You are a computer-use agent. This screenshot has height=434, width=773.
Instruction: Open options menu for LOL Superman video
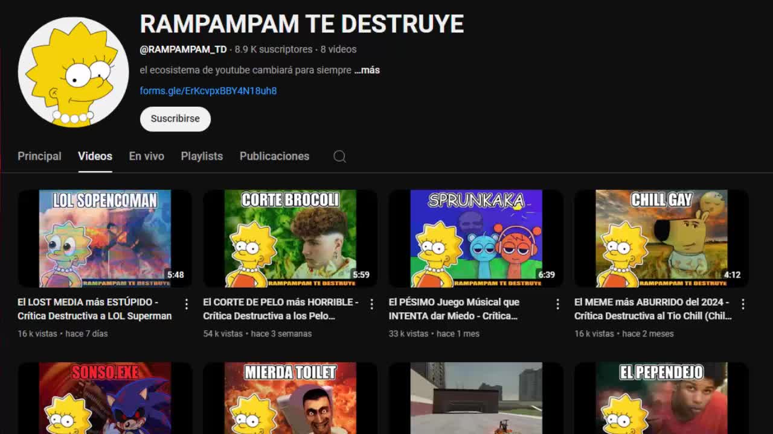[x=187, y=304]
